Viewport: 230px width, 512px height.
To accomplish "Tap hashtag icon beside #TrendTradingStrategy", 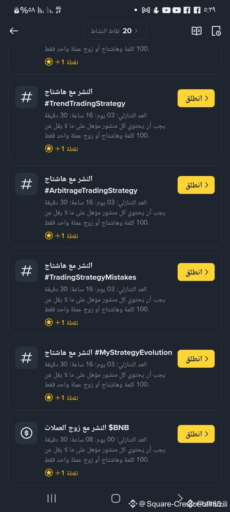I will pos(27,97).
